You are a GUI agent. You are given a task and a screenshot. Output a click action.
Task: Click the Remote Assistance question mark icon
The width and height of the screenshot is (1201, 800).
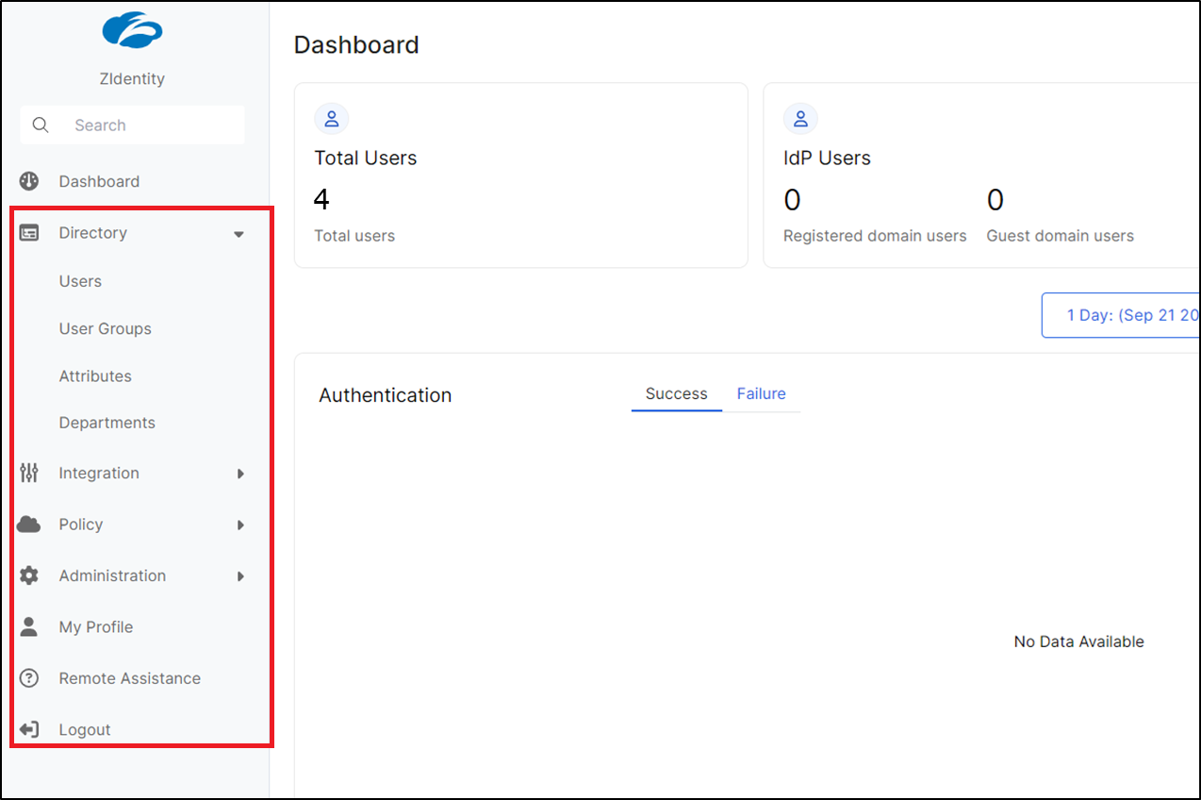click(x=29, y=678)
